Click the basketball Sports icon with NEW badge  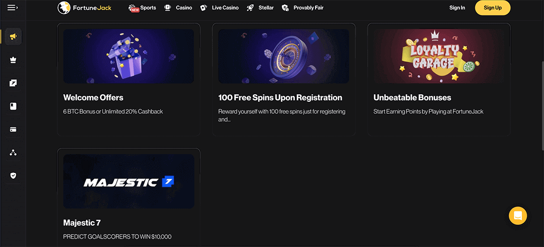click(134, 8)
